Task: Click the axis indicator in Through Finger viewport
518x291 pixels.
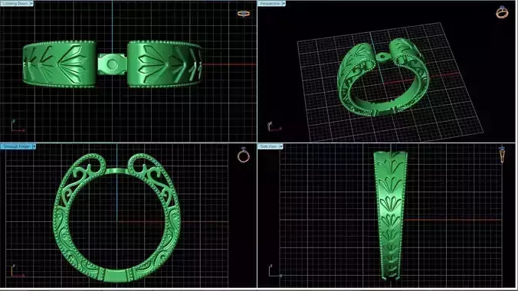Action: click(17, 271)
